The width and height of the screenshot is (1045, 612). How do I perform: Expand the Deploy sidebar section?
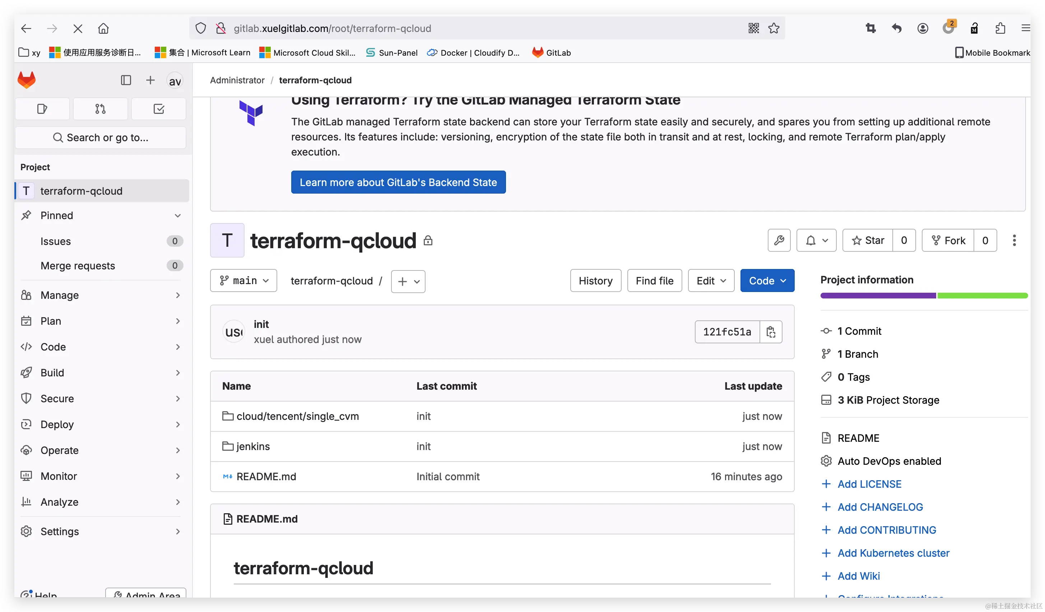coord(101,425)
